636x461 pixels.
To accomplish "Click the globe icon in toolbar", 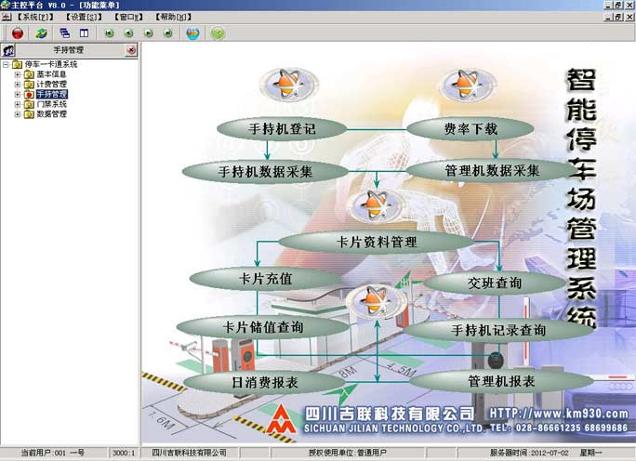I will (192, 33).
